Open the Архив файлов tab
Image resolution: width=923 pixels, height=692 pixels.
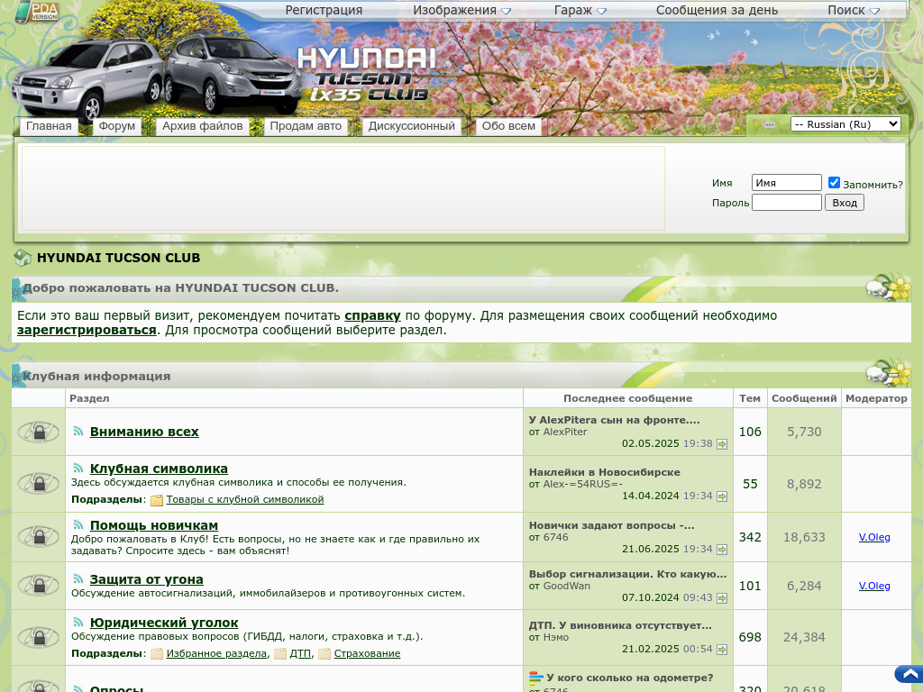click(203, 126)
